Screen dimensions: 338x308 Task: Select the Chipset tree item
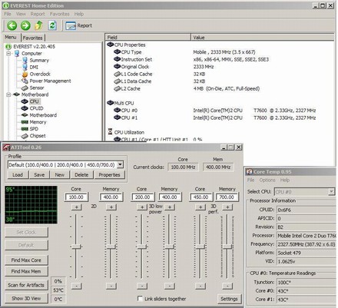pyautogui.click(x=38, y=136)
